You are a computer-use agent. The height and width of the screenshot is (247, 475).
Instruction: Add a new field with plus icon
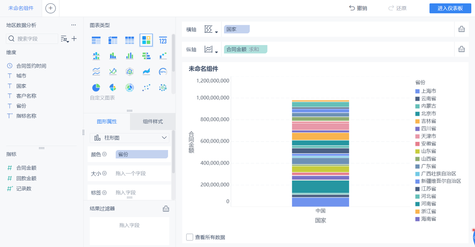pos(74,39)
